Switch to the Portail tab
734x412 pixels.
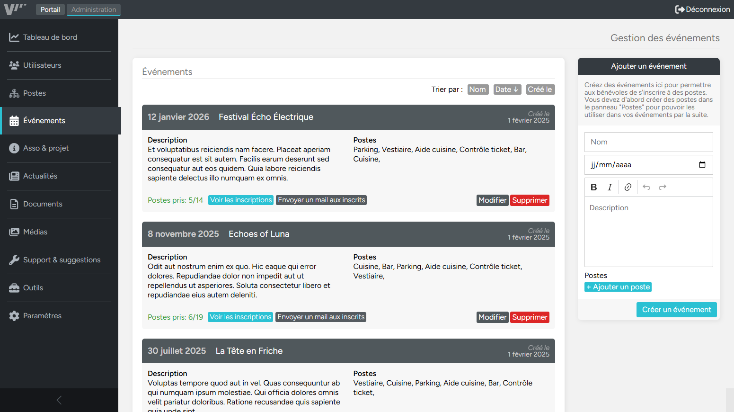[50, 9]
